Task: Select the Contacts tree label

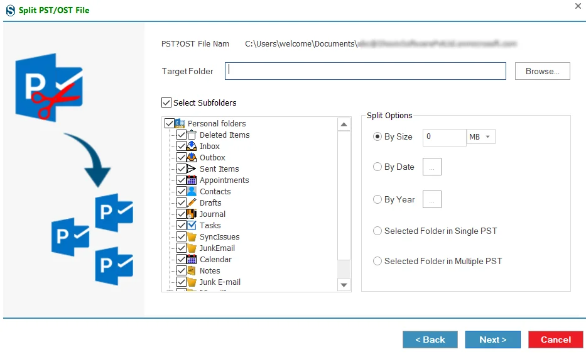Action: [x=215, y=192]
